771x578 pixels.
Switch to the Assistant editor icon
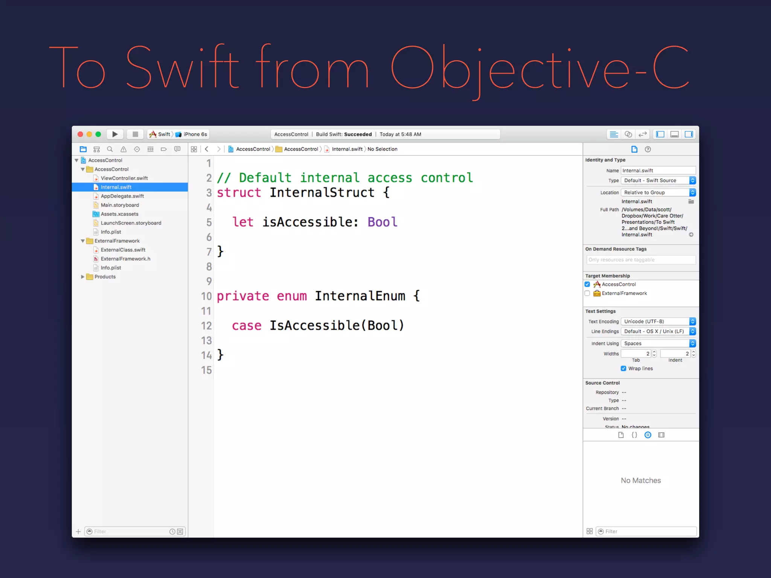pyautogui.click(x=628, y=134)
